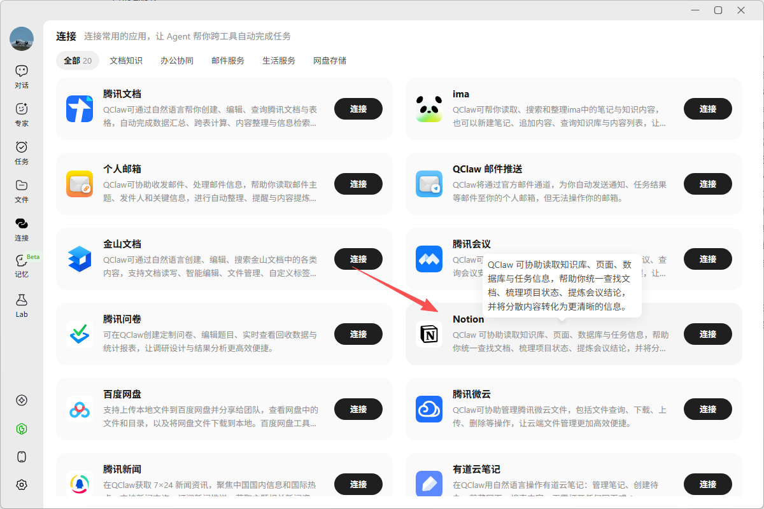The width and height of the screenshot is (764, 509).
Task: Click the 个人邮箱 envelope icon
Action: tap(80, 184)
